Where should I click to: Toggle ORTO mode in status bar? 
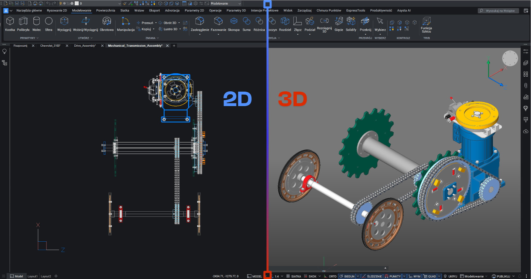pyautogui.click(x=330, y=276)
